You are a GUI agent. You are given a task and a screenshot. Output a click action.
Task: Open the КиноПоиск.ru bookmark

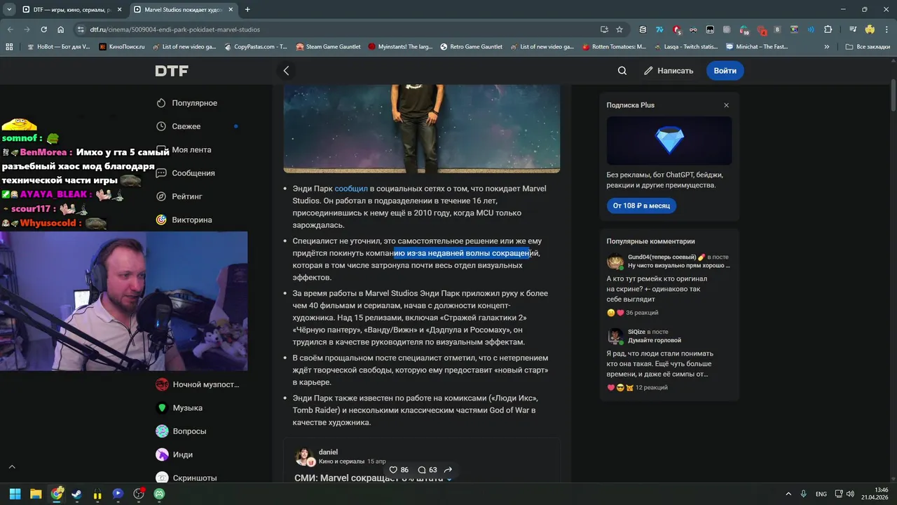click(122, 47)
